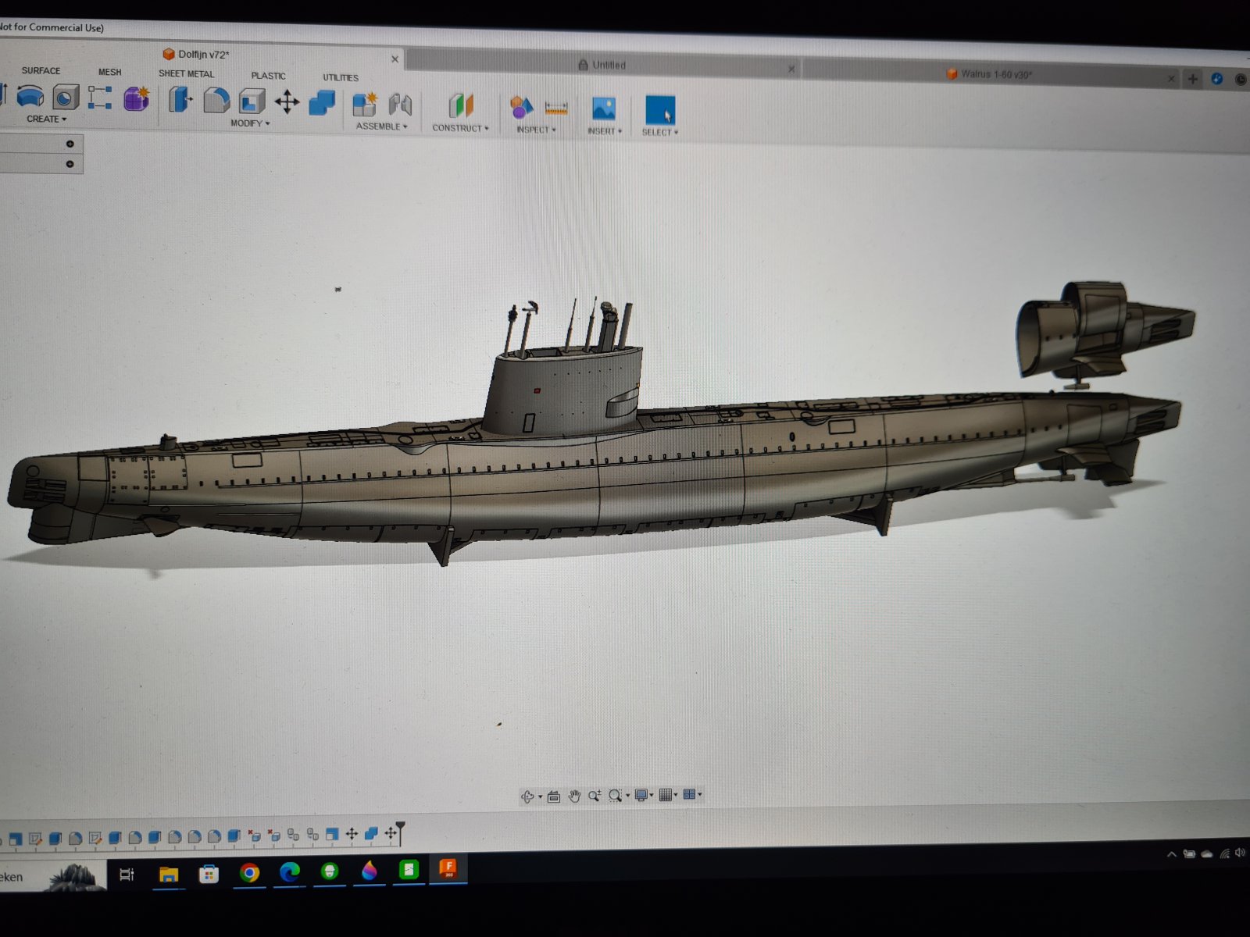Select the Revolve tool in Create group

30,97
